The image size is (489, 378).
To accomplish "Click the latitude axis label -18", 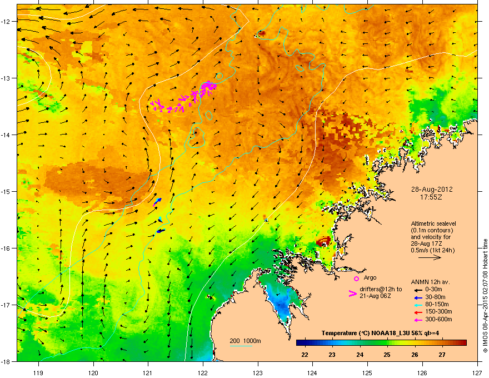I will pyautogui.click(x=6, y=361).
